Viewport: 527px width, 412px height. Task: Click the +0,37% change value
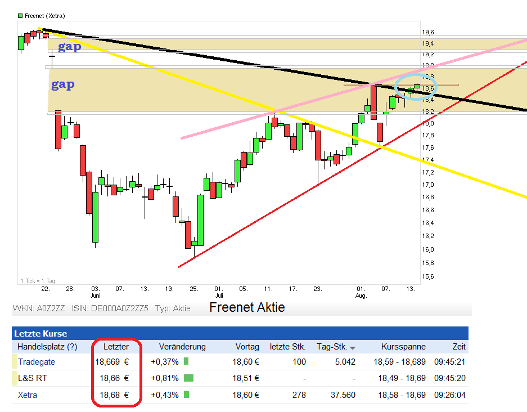click(x=165, y=362)
